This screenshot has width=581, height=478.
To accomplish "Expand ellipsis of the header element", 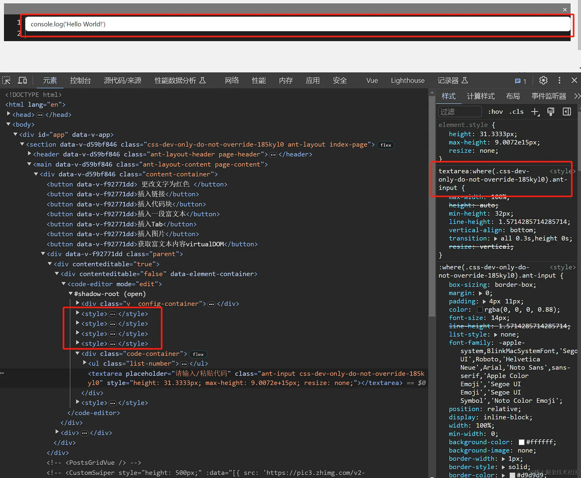I will (273, 155).
